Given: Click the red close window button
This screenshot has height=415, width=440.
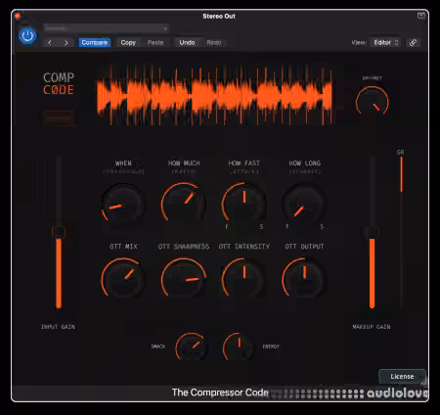Looking at the screenshot, I should tap(18, 16).
